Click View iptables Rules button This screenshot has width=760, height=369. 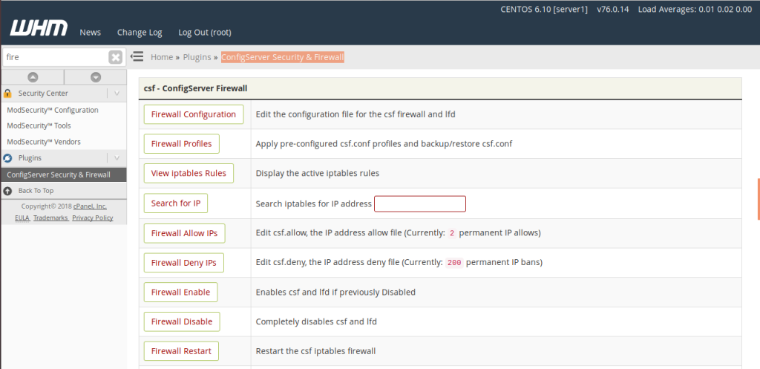189,173
